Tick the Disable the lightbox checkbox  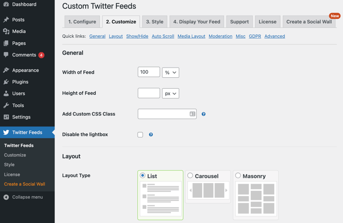pos(140,135)
